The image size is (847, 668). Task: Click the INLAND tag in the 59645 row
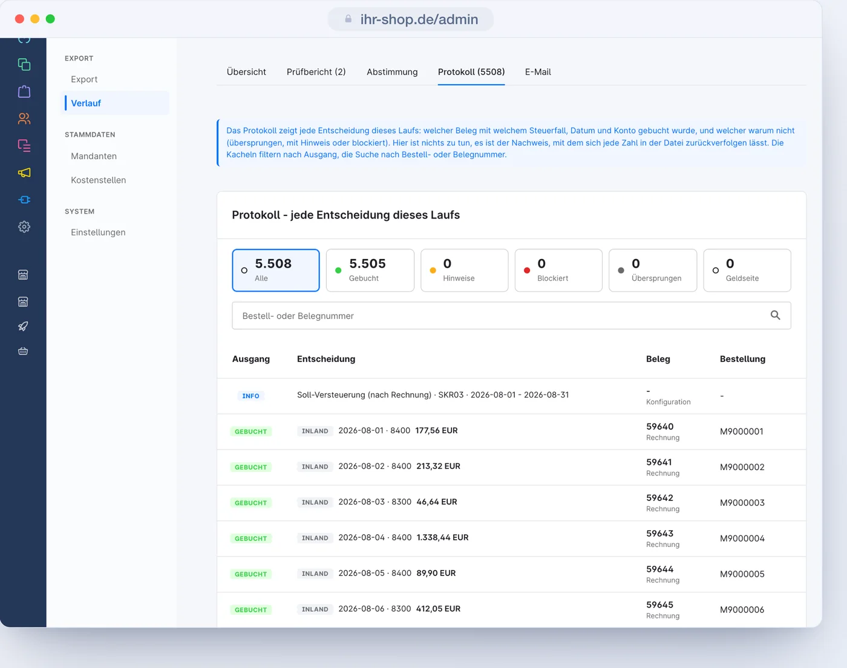pyautogui.click(x=315, y=609)
